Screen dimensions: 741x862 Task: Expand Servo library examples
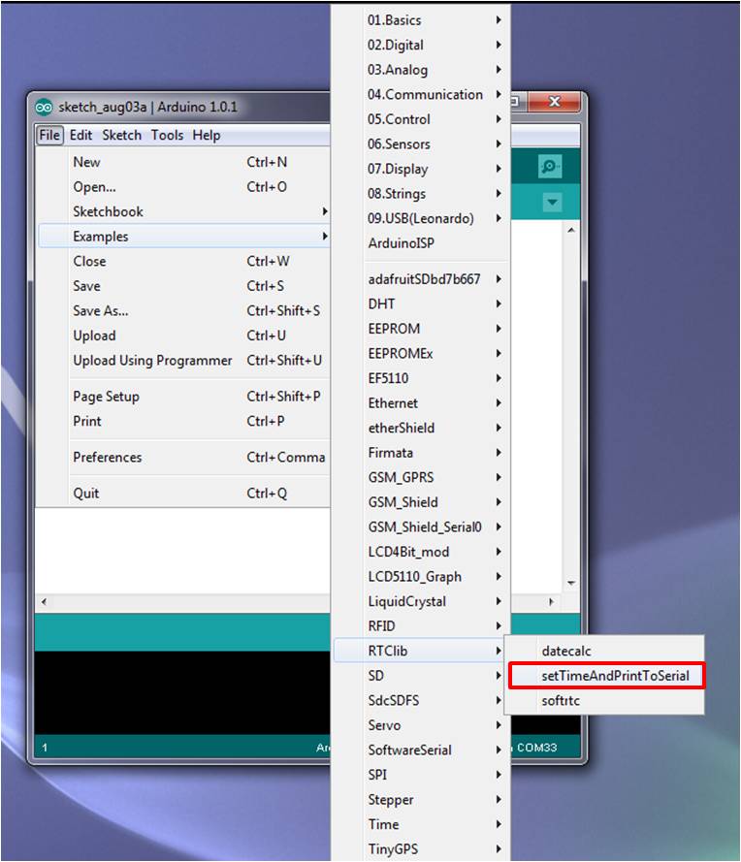pos(421,725)
